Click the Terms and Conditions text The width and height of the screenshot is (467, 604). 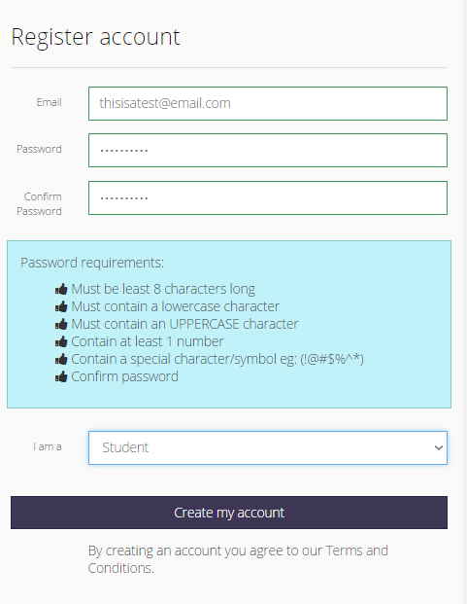(238, 559)
